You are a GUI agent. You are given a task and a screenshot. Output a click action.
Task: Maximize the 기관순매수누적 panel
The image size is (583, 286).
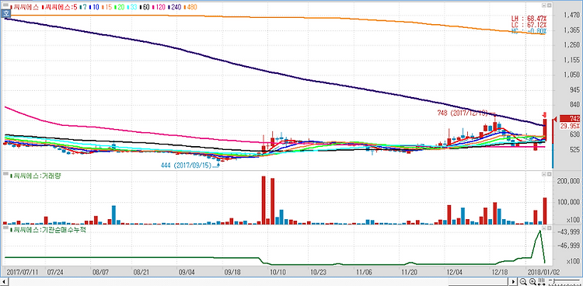pyautogui.click(x=548, y=227)
